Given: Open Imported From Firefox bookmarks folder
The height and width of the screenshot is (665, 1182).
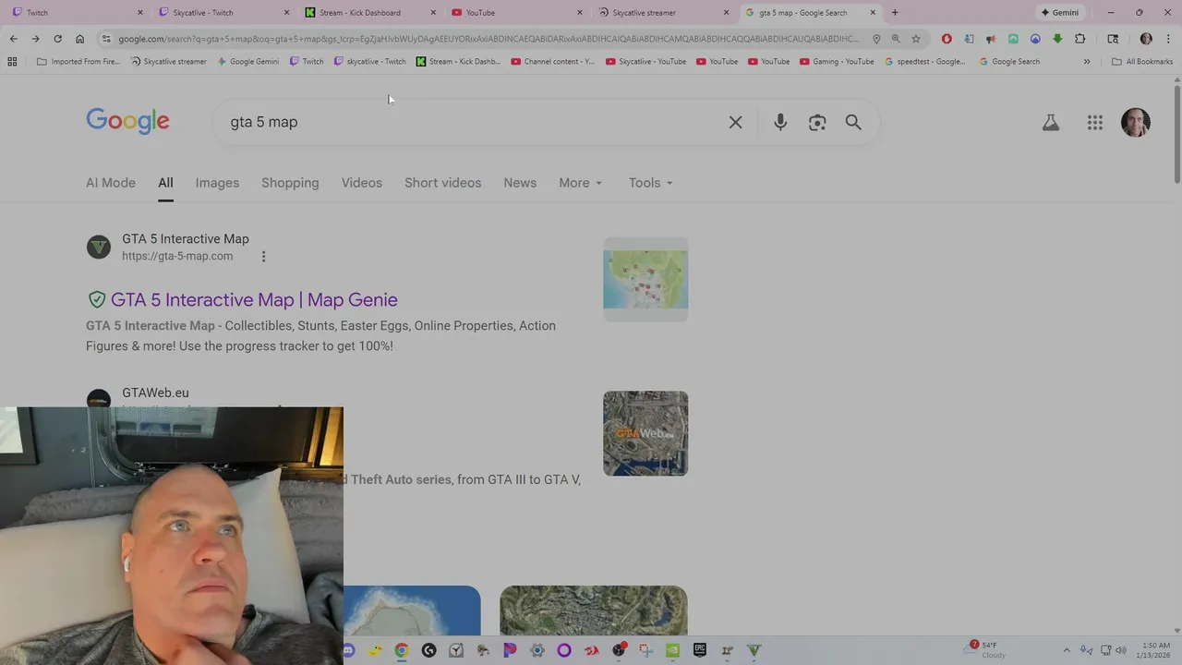Looking at the screenshot, I should pyautogui.click(x=78, y=62).
